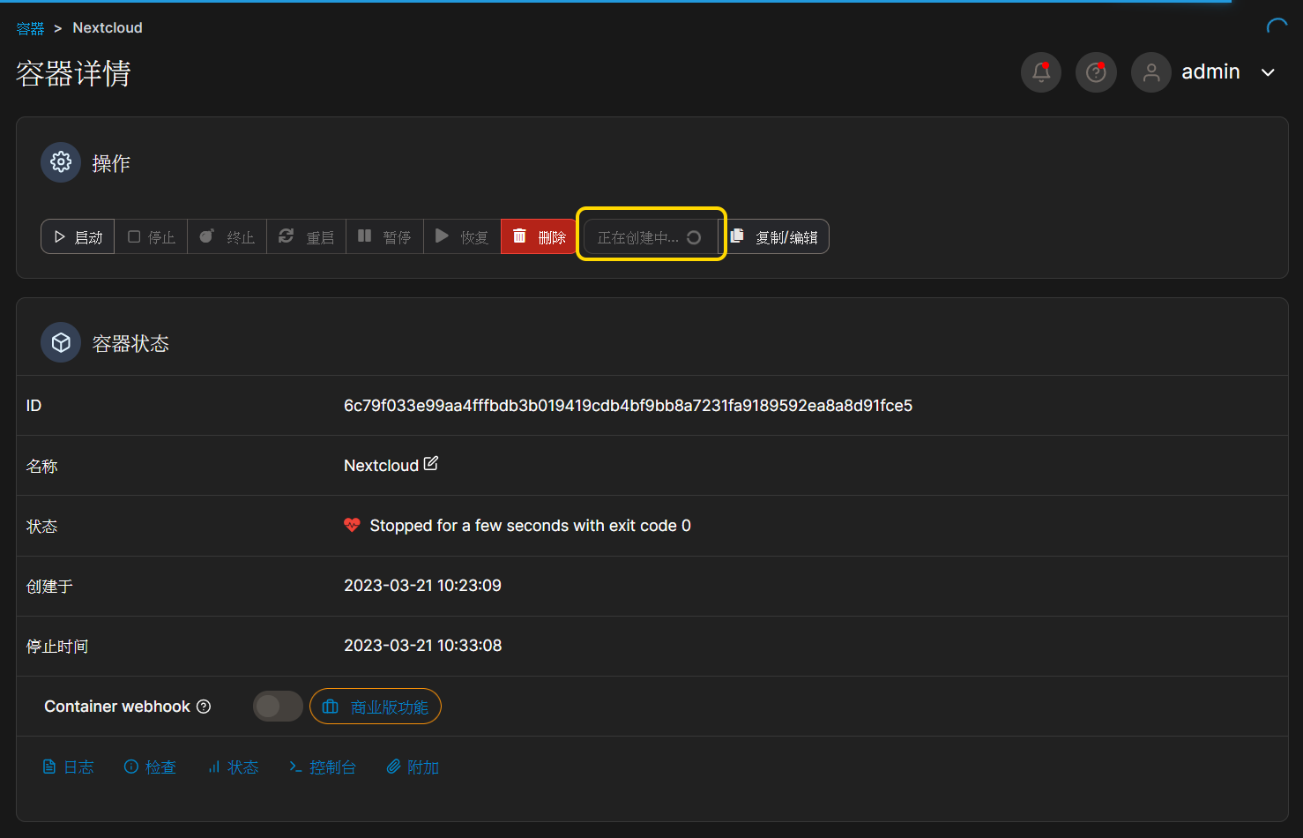The image size is (1303, 838).
Task: Click the 停止 stop button
Action: [151, 236]
